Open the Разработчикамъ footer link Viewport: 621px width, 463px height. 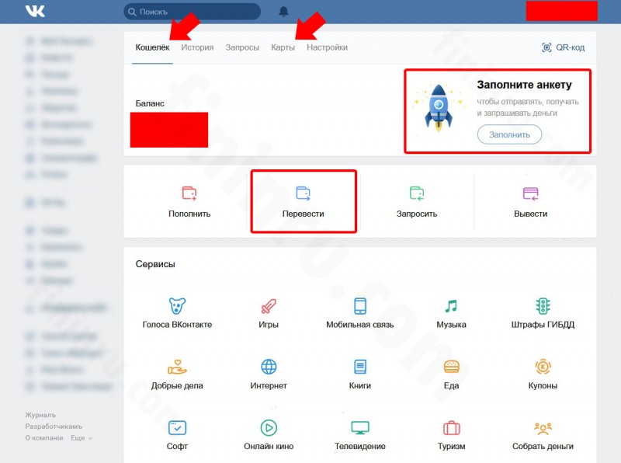point(54,426)
